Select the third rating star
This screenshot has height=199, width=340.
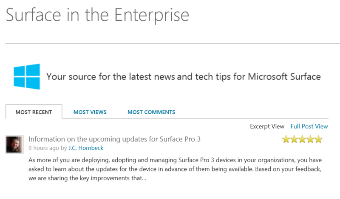[302, 139]
